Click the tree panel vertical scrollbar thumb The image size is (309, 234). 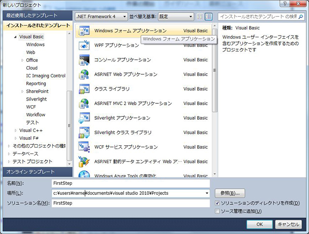(69, 126)
